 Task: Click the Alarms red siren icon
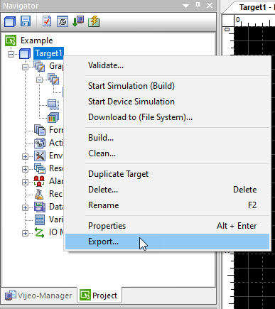pos(39,181)
